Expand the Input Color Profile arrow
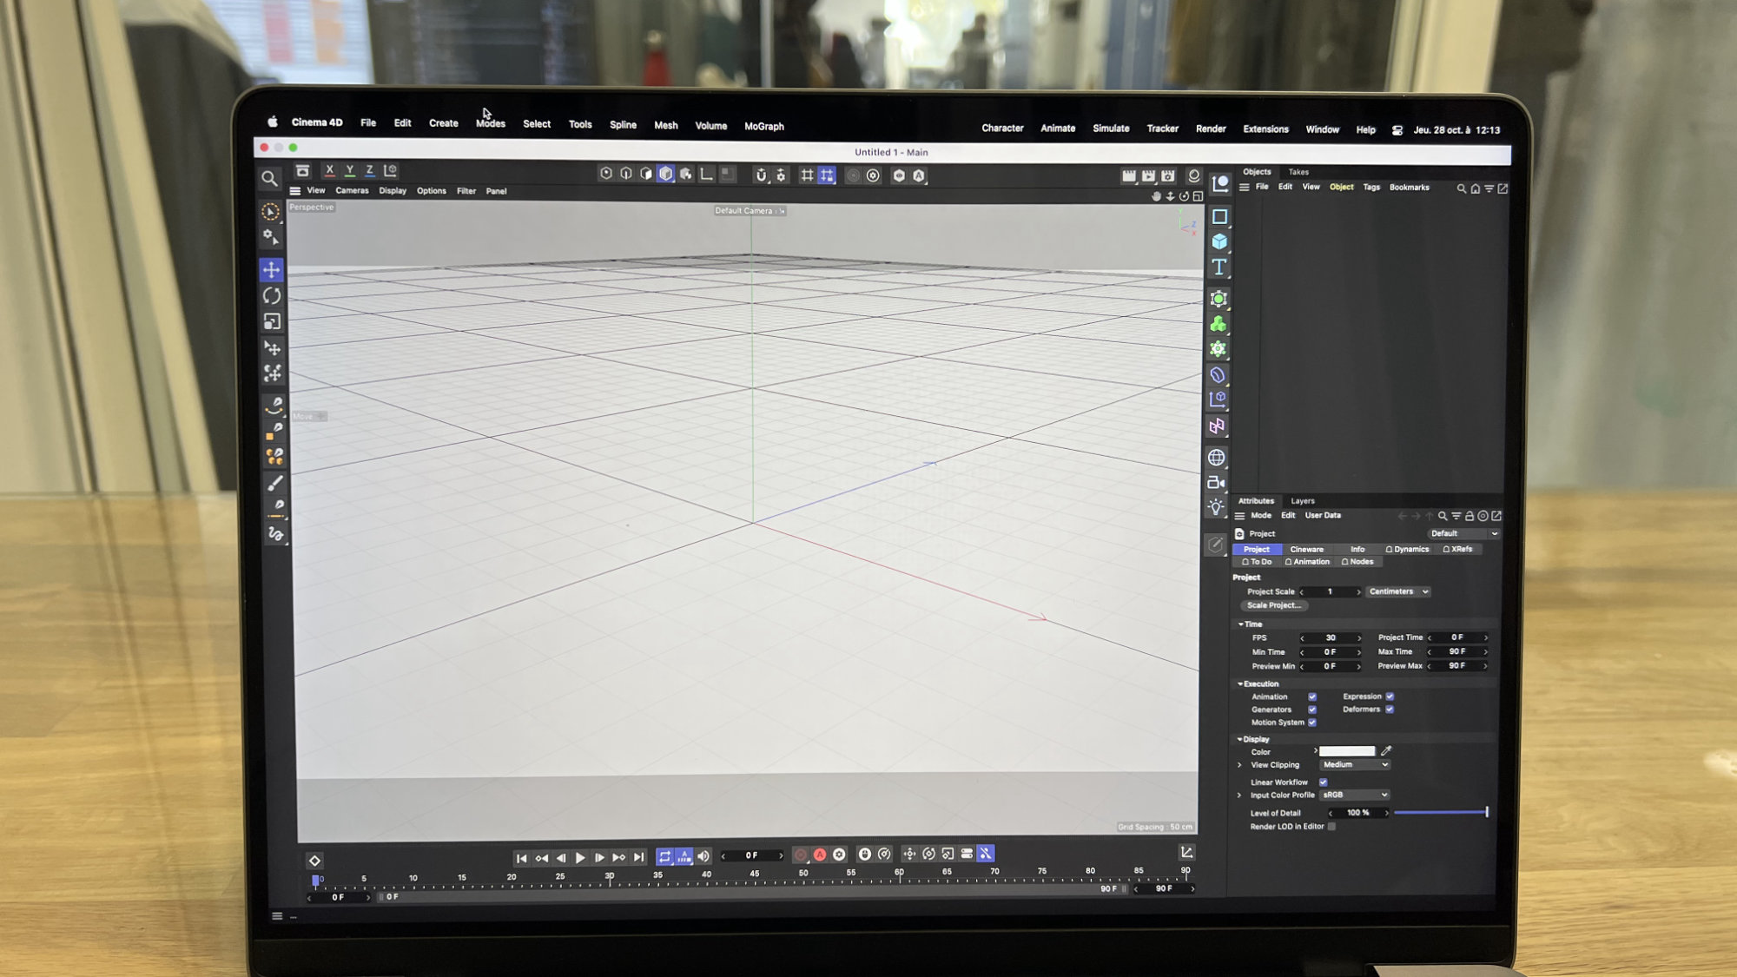Image resolution: width=1737 pixels, height=977 pixels. pyautogui.click(x=1239, y=795)
